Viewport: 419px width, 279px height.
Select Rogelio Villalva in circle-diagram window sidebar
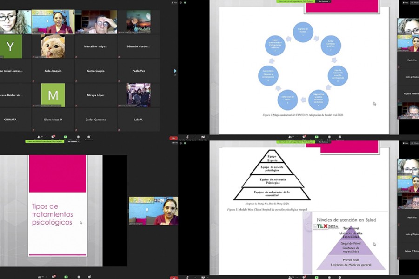point(409,94)
